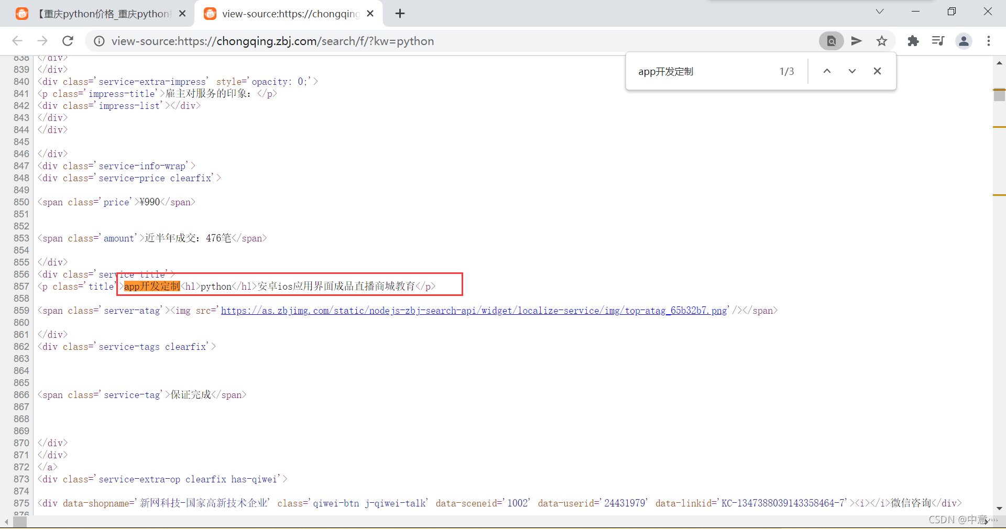Click the 安卓ios应用界面成品直播商城教育 text
Image resolution: width=1006 pixels, height=529 pixels.
(336, 286)
